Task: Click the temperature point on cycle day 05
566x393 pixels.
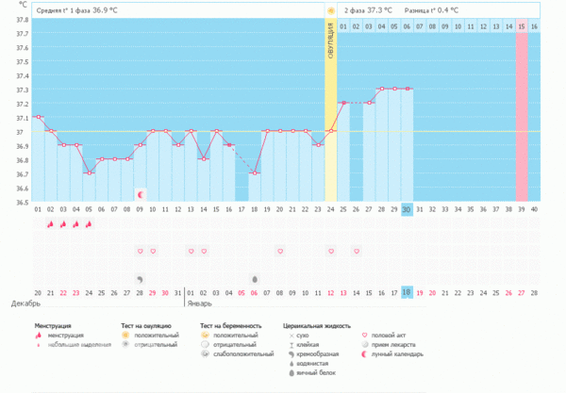Action: (89, 173)
